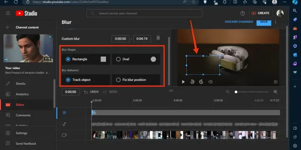Zoom out the timeline
The image size is (301, 150).
[228, 92]
